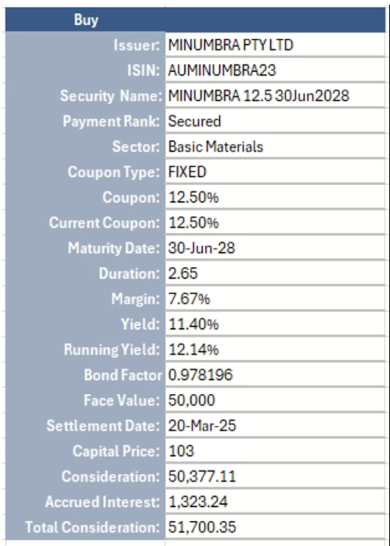The width and height of the screenshot is (390, 546).
Task: Click the Duration value 2.65
Action: tap(183, 274)
